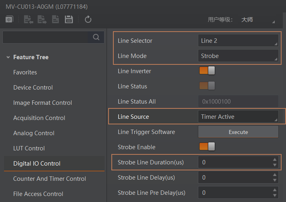Screen dimensions: 286x202
Task: Collapse the Feature Tree node
Action: [x=8, y=57]
